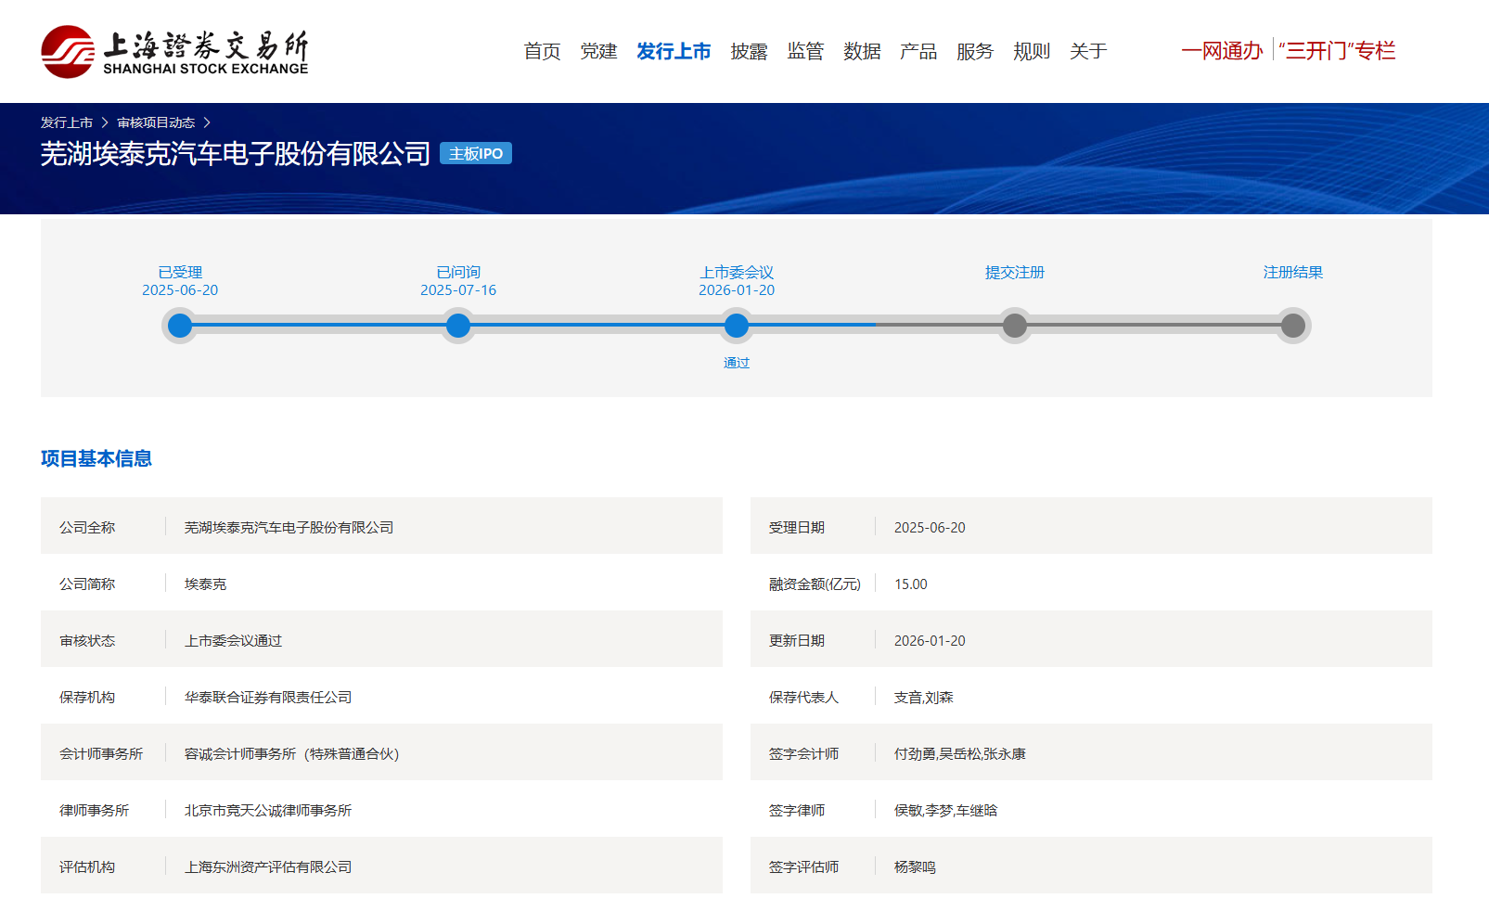Click the 注册结果 gray timeline node
The height and width of the screenshot is (924, 1489).
click(x=1293, y=326)
